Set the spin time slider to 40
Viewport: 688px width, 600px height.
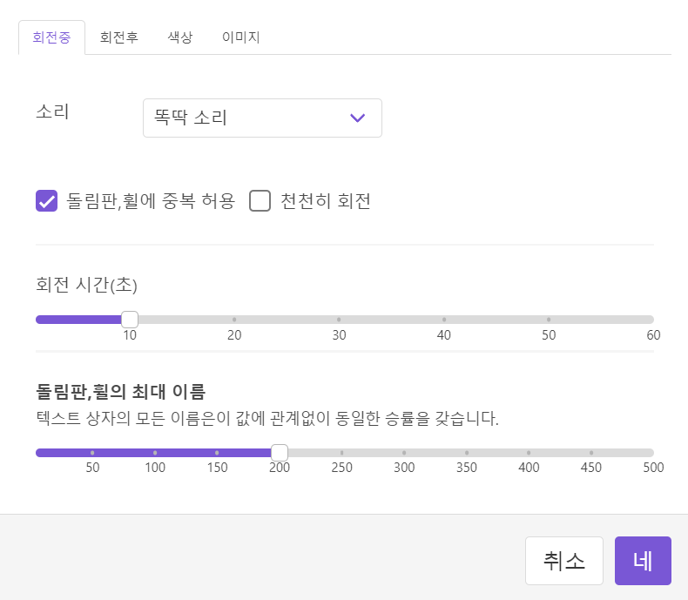coord(444,320)
